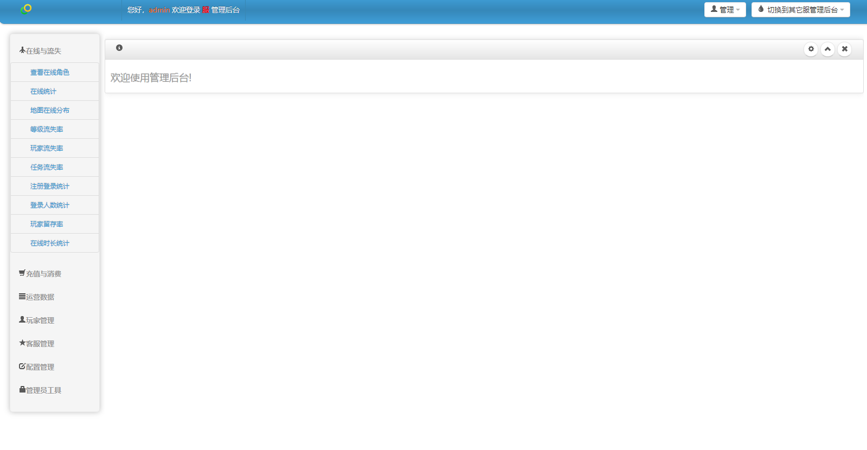
Task: Expand the 客服管理 sidebar section
Action: 36,343
